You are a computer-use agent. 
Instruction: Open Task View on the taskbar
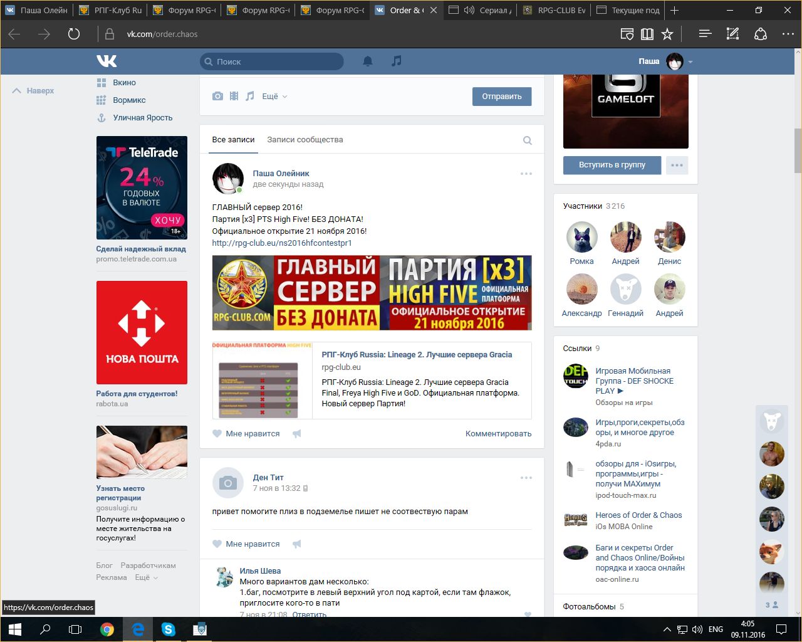[x=75, y=629]
